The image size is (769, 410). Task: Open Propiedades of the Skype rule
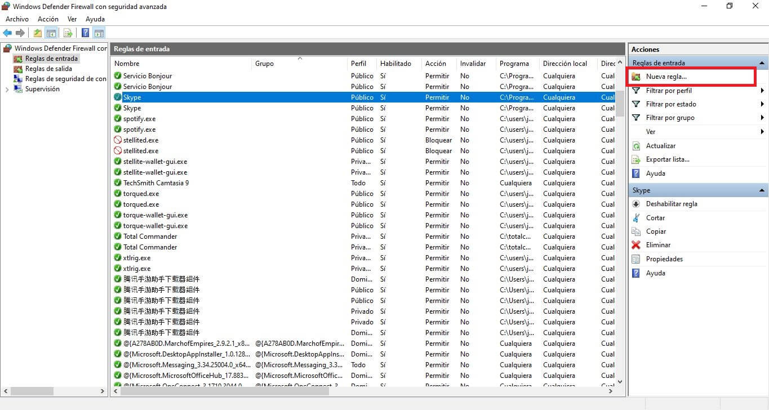(x=664, y=259)
